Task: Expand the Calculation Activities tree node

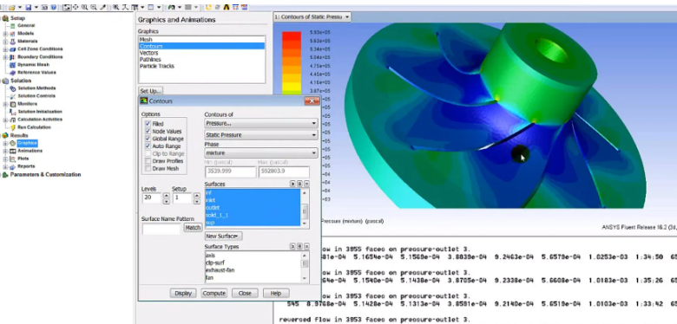Action: [5, 120]
